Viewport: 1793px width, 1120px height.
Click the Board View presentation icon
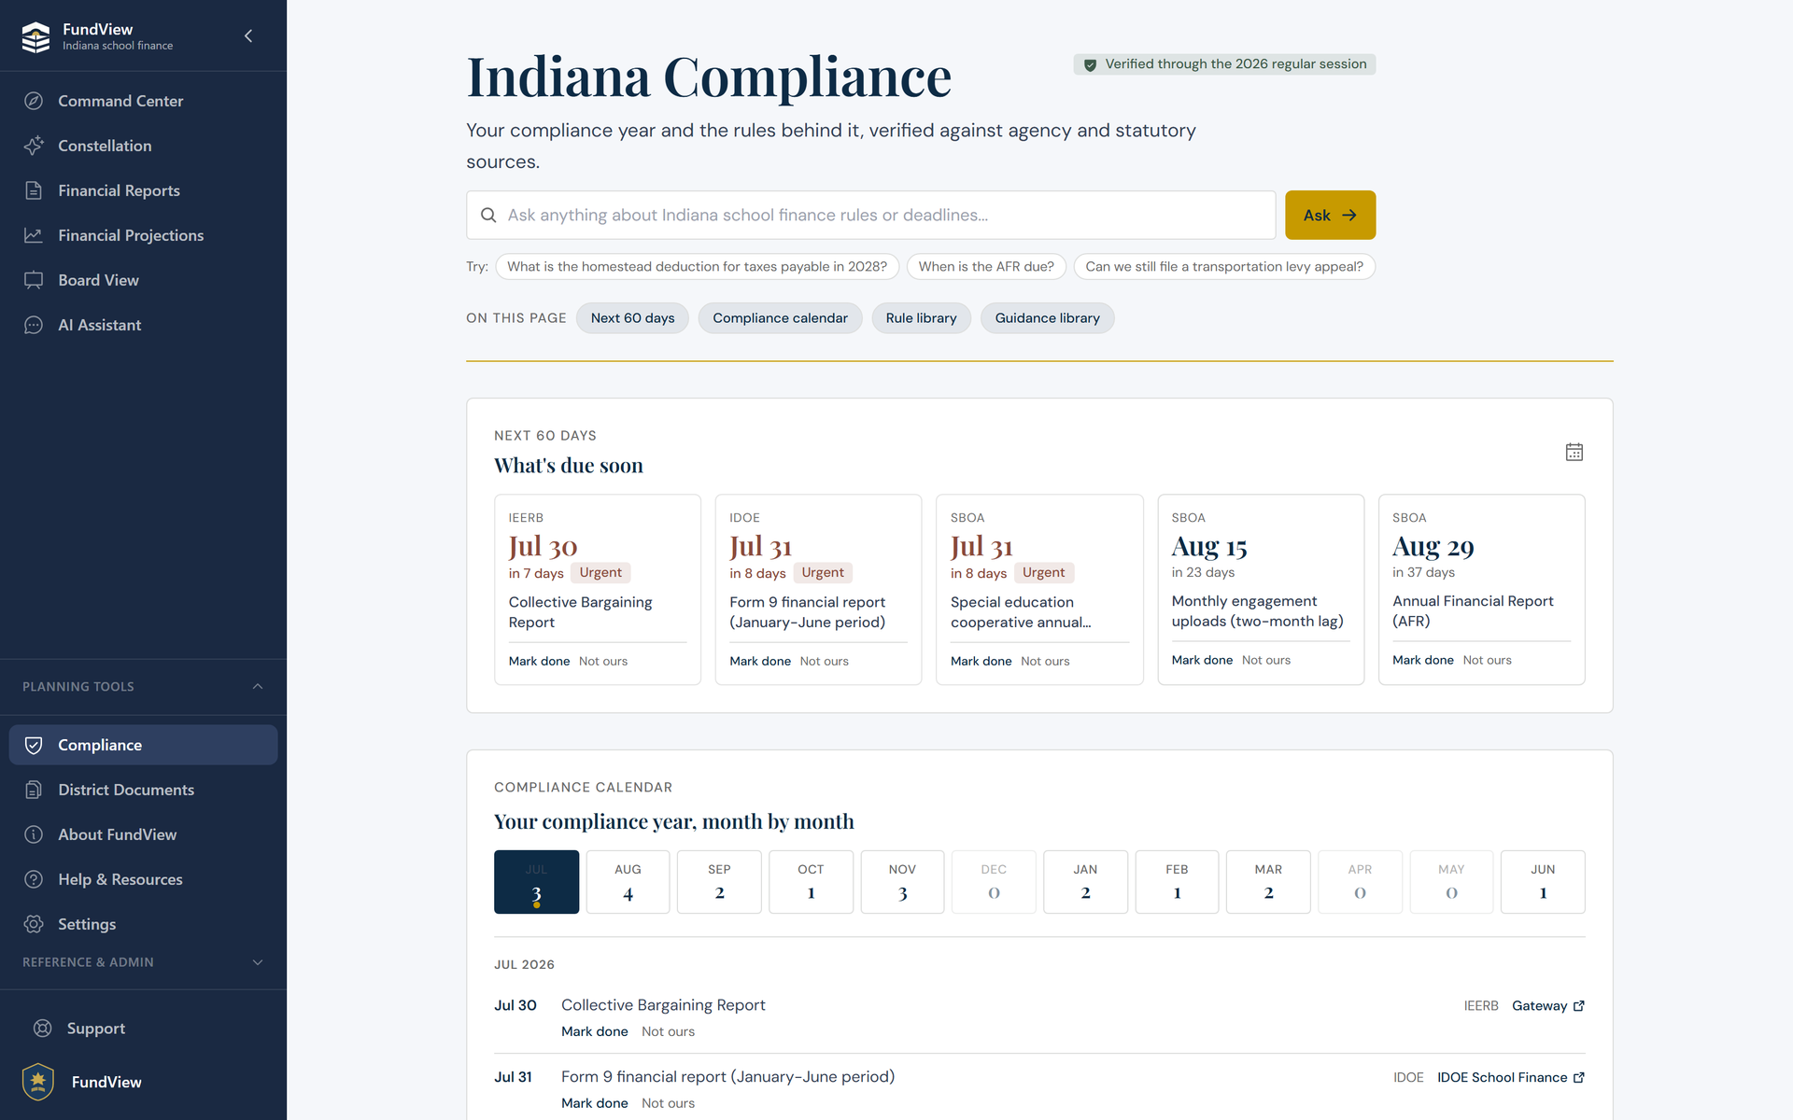(x=34, y=280)
